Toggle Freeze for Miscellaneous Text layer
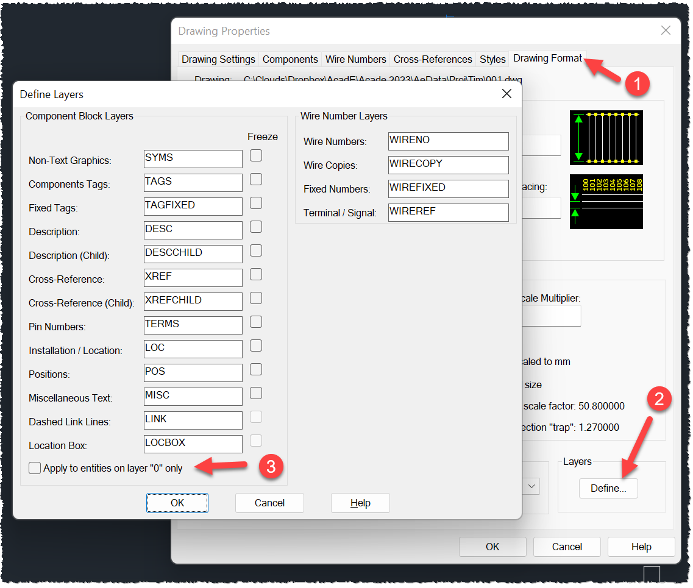 tap(256, 394)
